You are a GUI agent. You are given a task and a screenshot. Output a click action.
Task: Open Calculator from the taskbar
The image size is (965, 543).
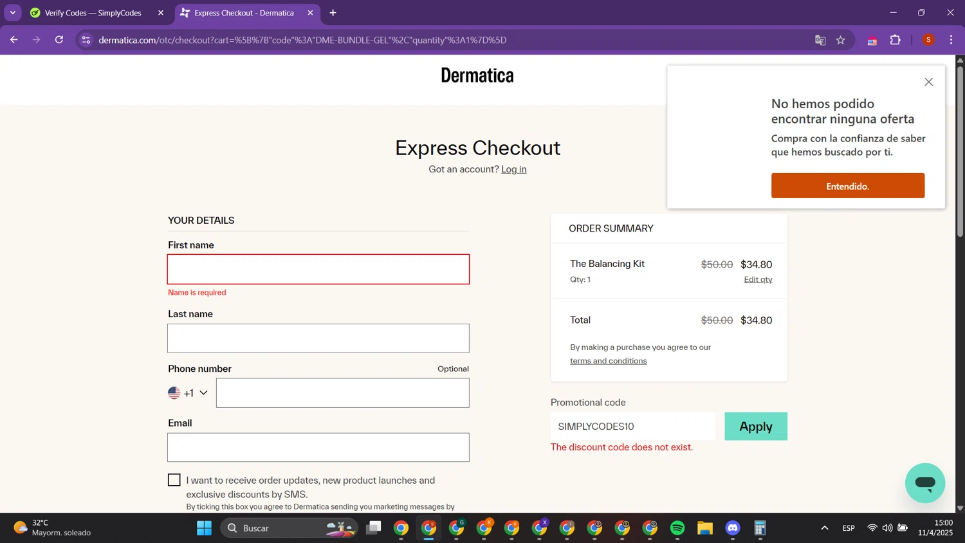click(x=760, y=528)
